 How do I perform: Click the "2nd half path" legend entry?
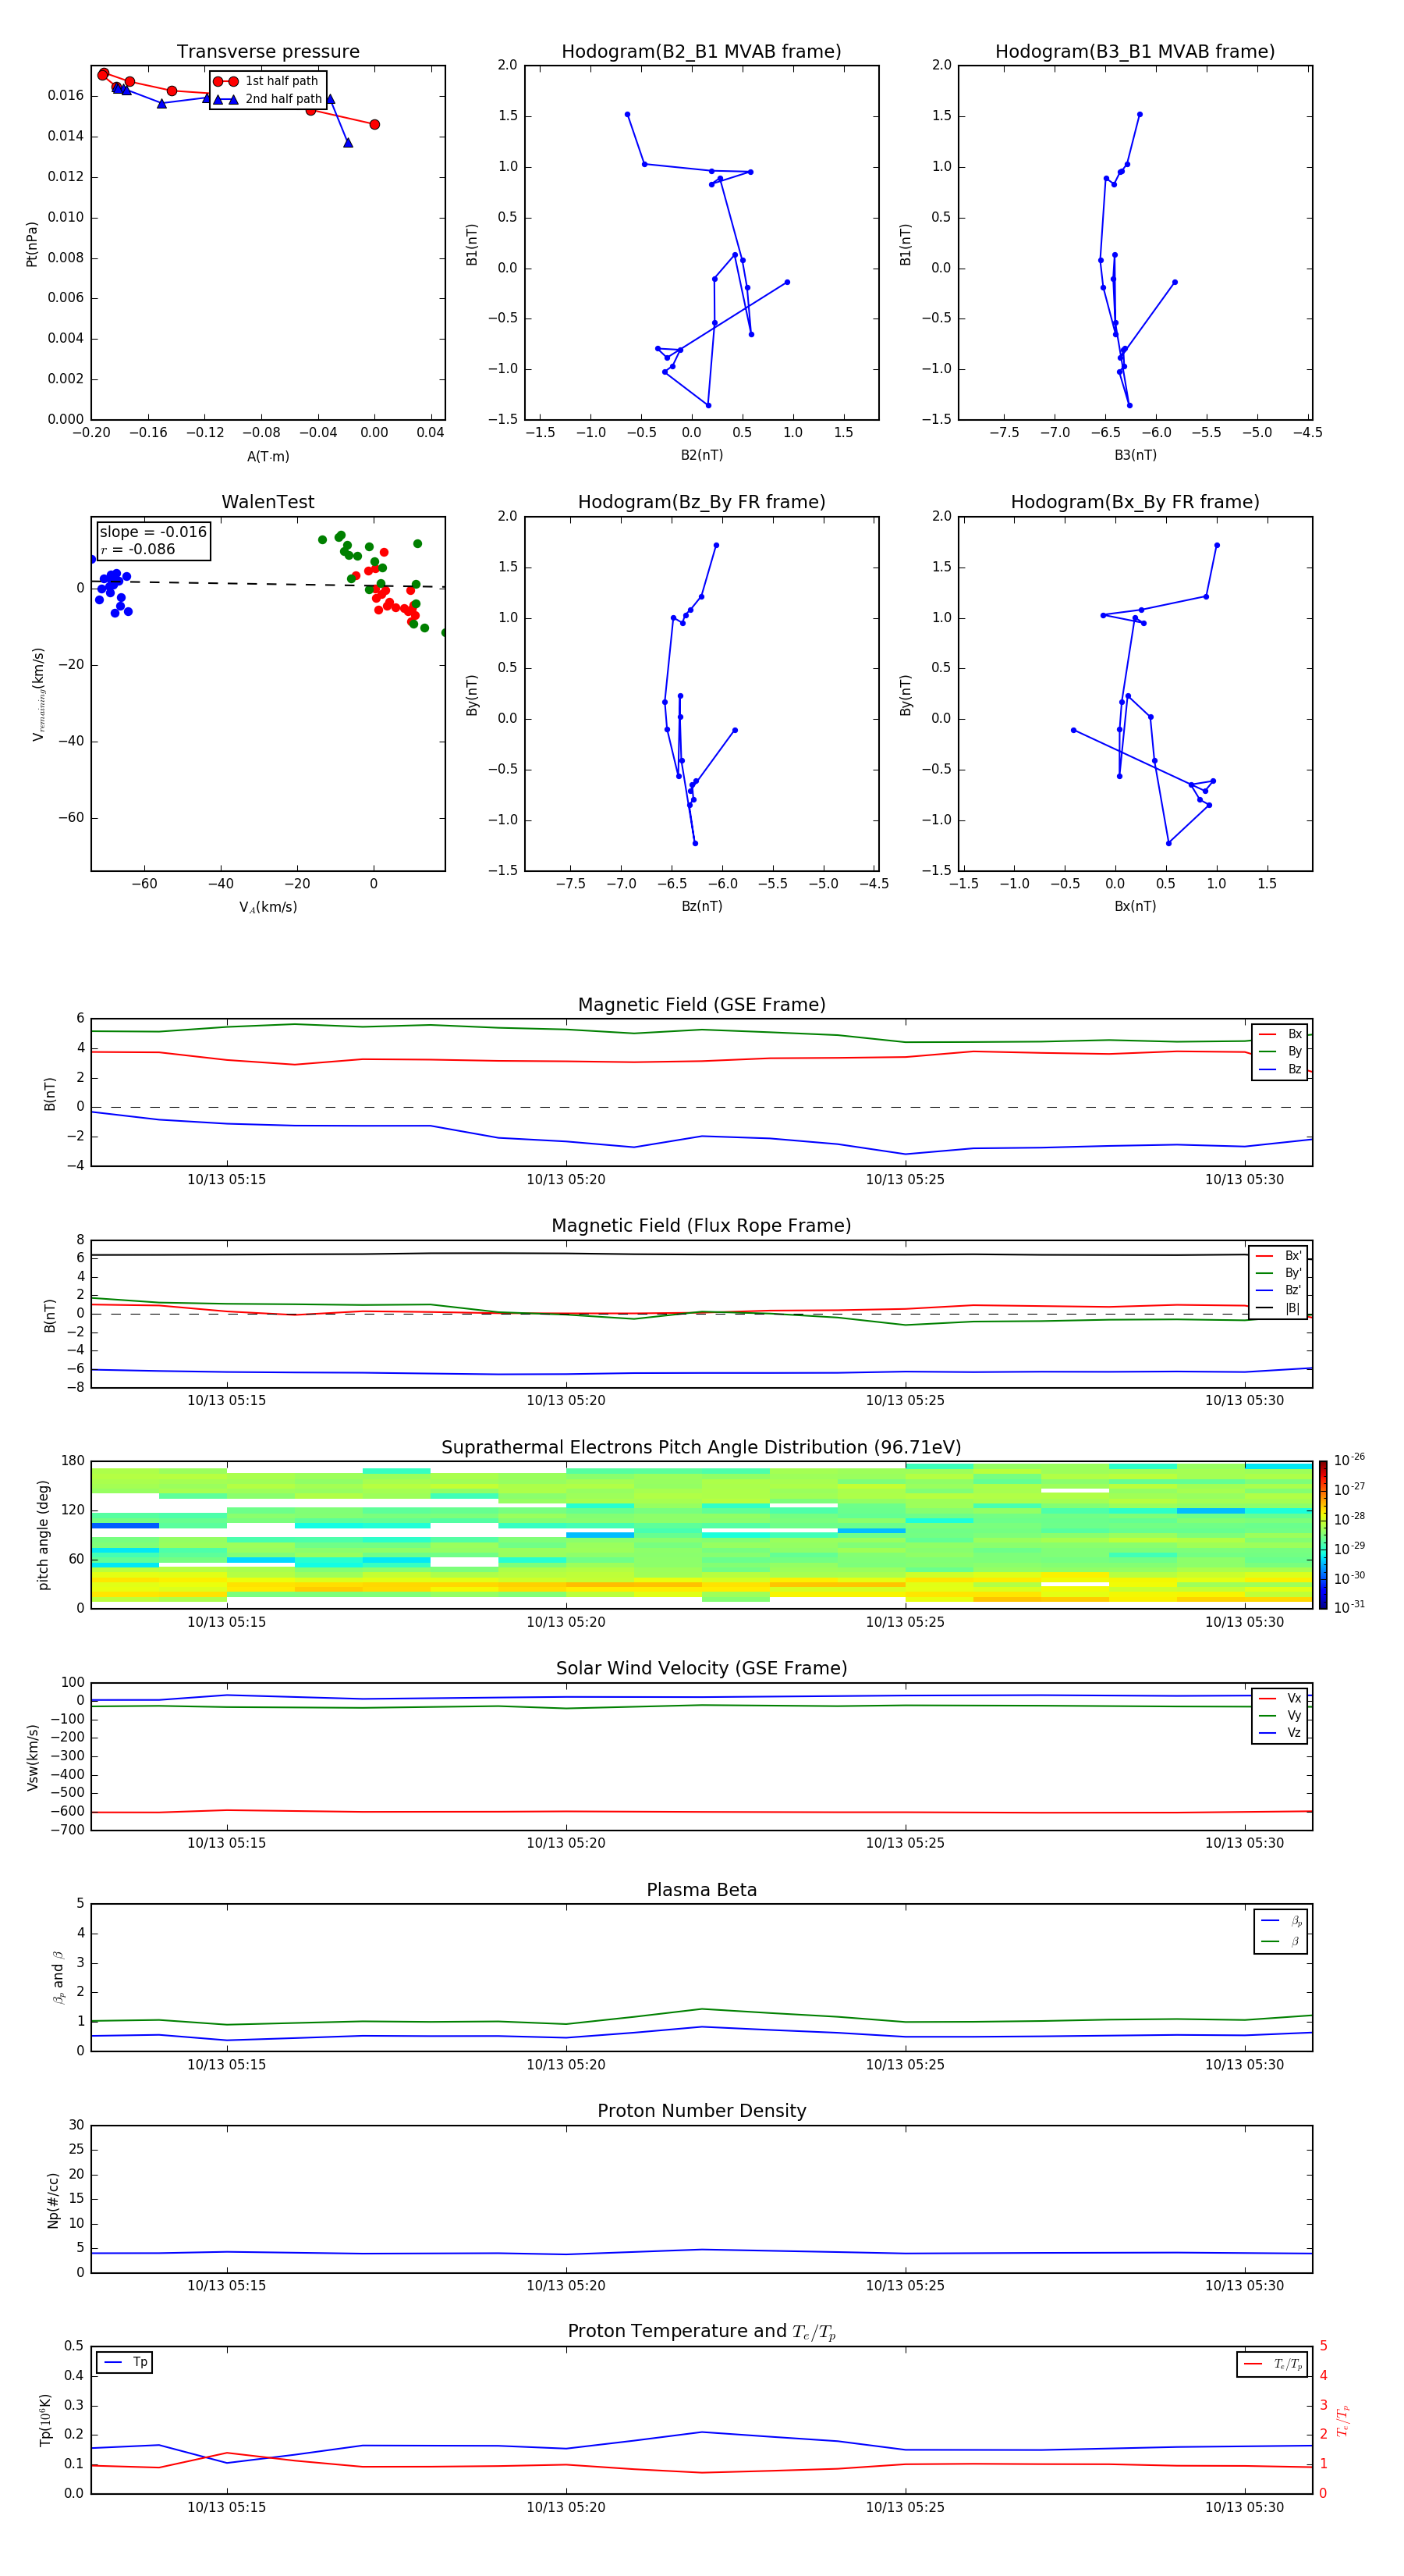[268, 99]
